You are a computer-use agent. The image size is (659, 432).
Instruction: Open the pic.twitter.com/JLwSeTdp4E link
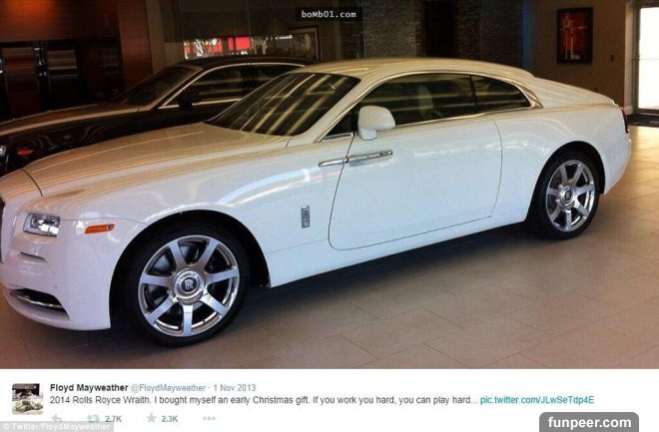(537, 400)
